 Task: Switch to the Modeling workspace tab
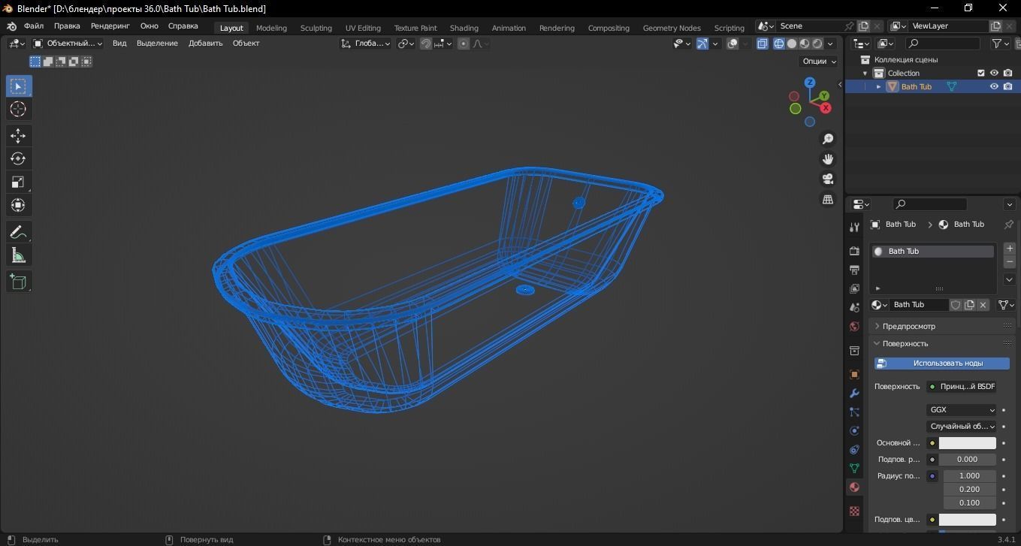[x=271, y=28]
